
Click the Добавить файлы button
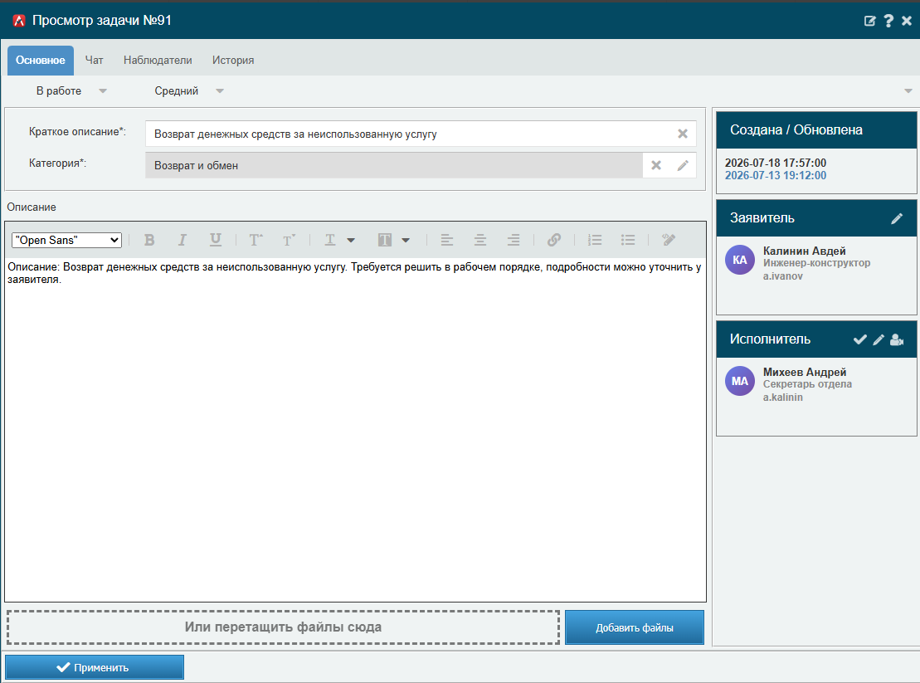(635, 628)
